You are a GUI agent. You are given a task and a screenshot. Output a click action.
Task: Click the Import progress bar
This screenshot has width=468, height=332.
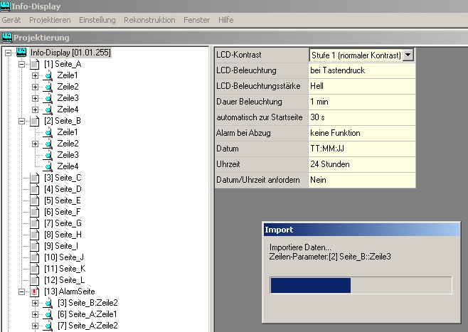point(361,285)
